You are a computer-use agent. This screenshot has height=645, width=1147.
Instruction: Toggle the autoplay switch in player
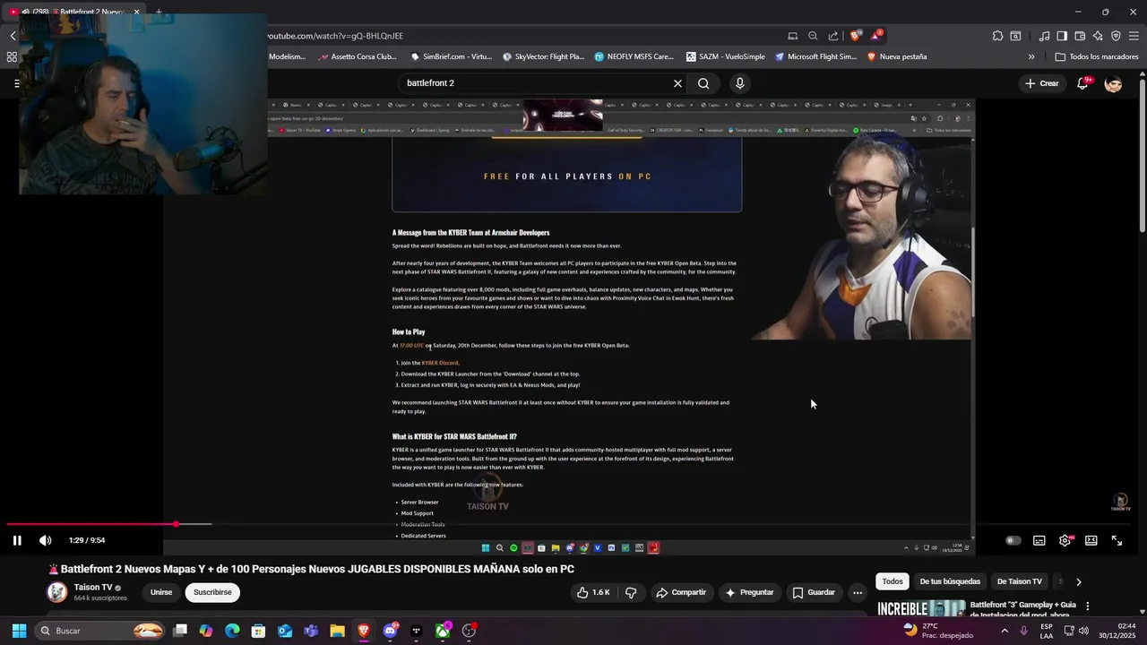1013,540
